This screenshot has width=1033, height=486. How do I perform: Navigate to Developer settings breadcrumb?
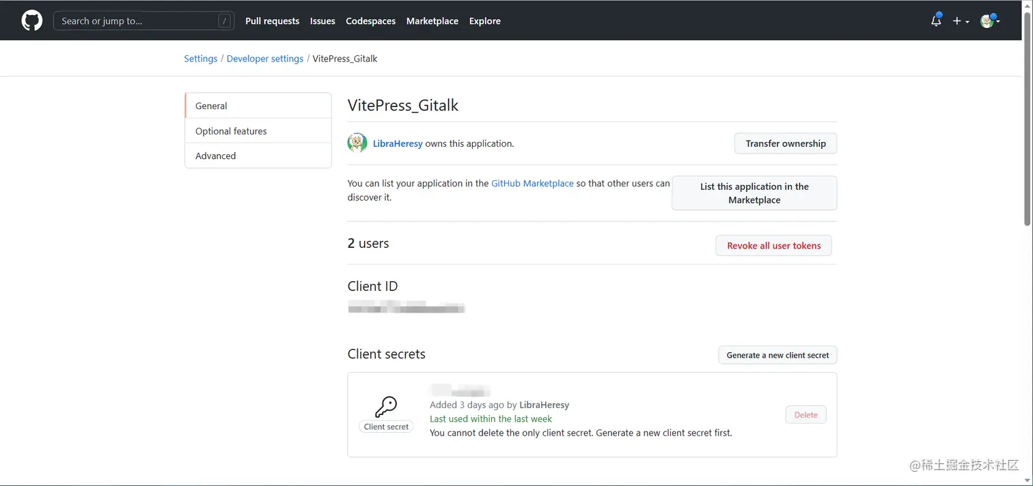[x=265, y=59]
